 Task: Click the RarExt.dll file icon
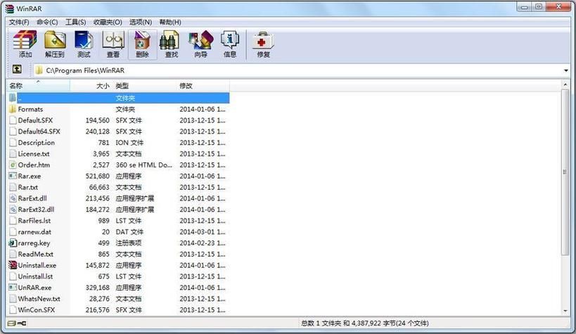pos(13,198)
